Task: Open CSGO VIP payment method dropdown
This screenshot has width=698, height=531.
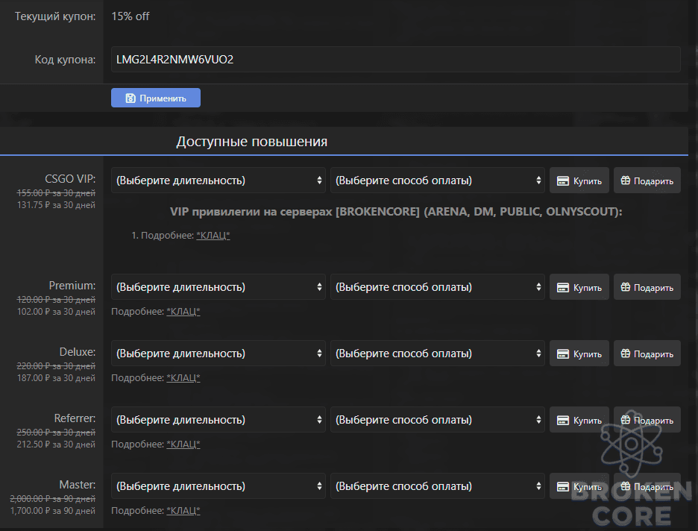Action: click(x=437, y=180)
